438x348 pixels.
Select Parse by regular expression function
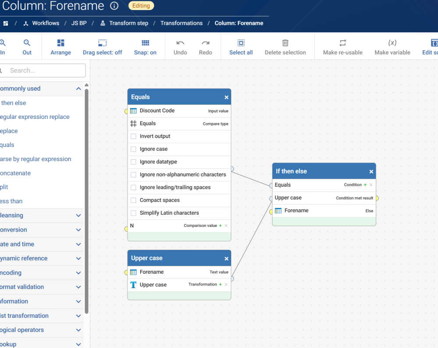pyautogui.click(x=35, y=159)
